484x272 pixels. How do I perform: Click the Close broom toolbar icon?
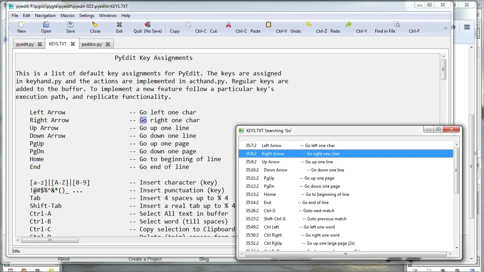tap(95, 24)
